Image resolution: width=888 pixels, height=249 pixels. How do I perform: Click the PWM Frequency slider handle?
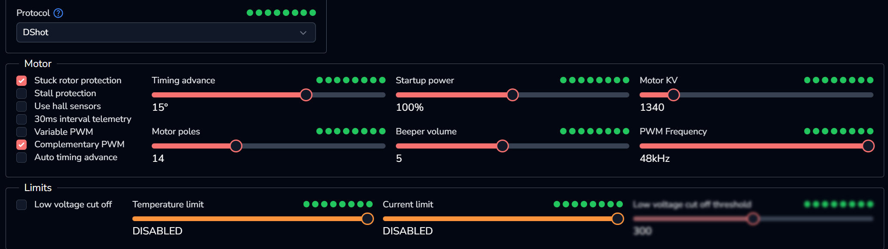tap(868, 146)
